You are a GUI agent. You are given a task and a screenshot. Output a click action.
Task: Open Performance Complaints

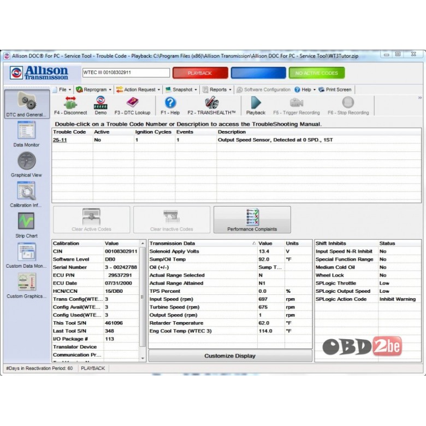click(252, 220)
